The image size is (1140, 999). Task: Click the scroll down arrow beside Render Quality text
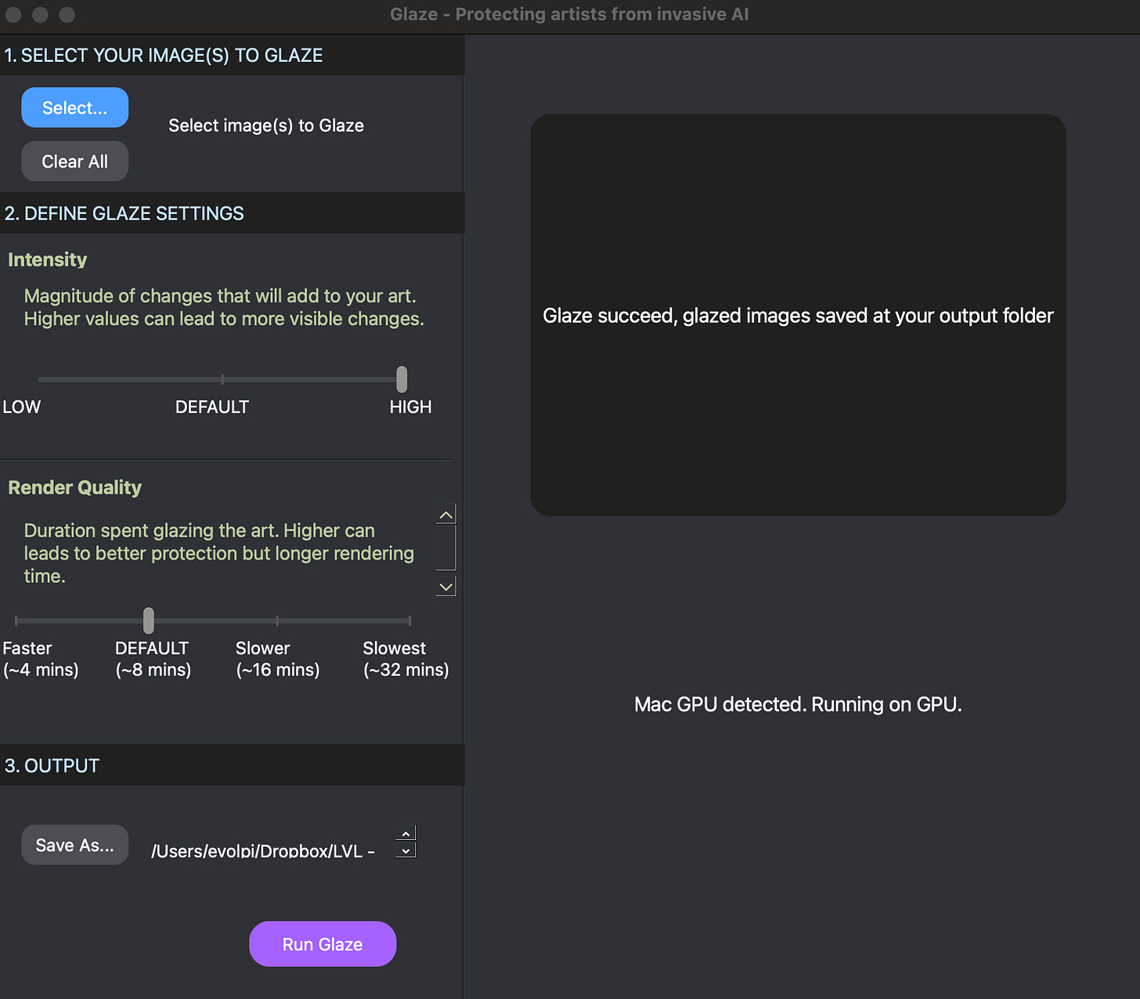446,587
